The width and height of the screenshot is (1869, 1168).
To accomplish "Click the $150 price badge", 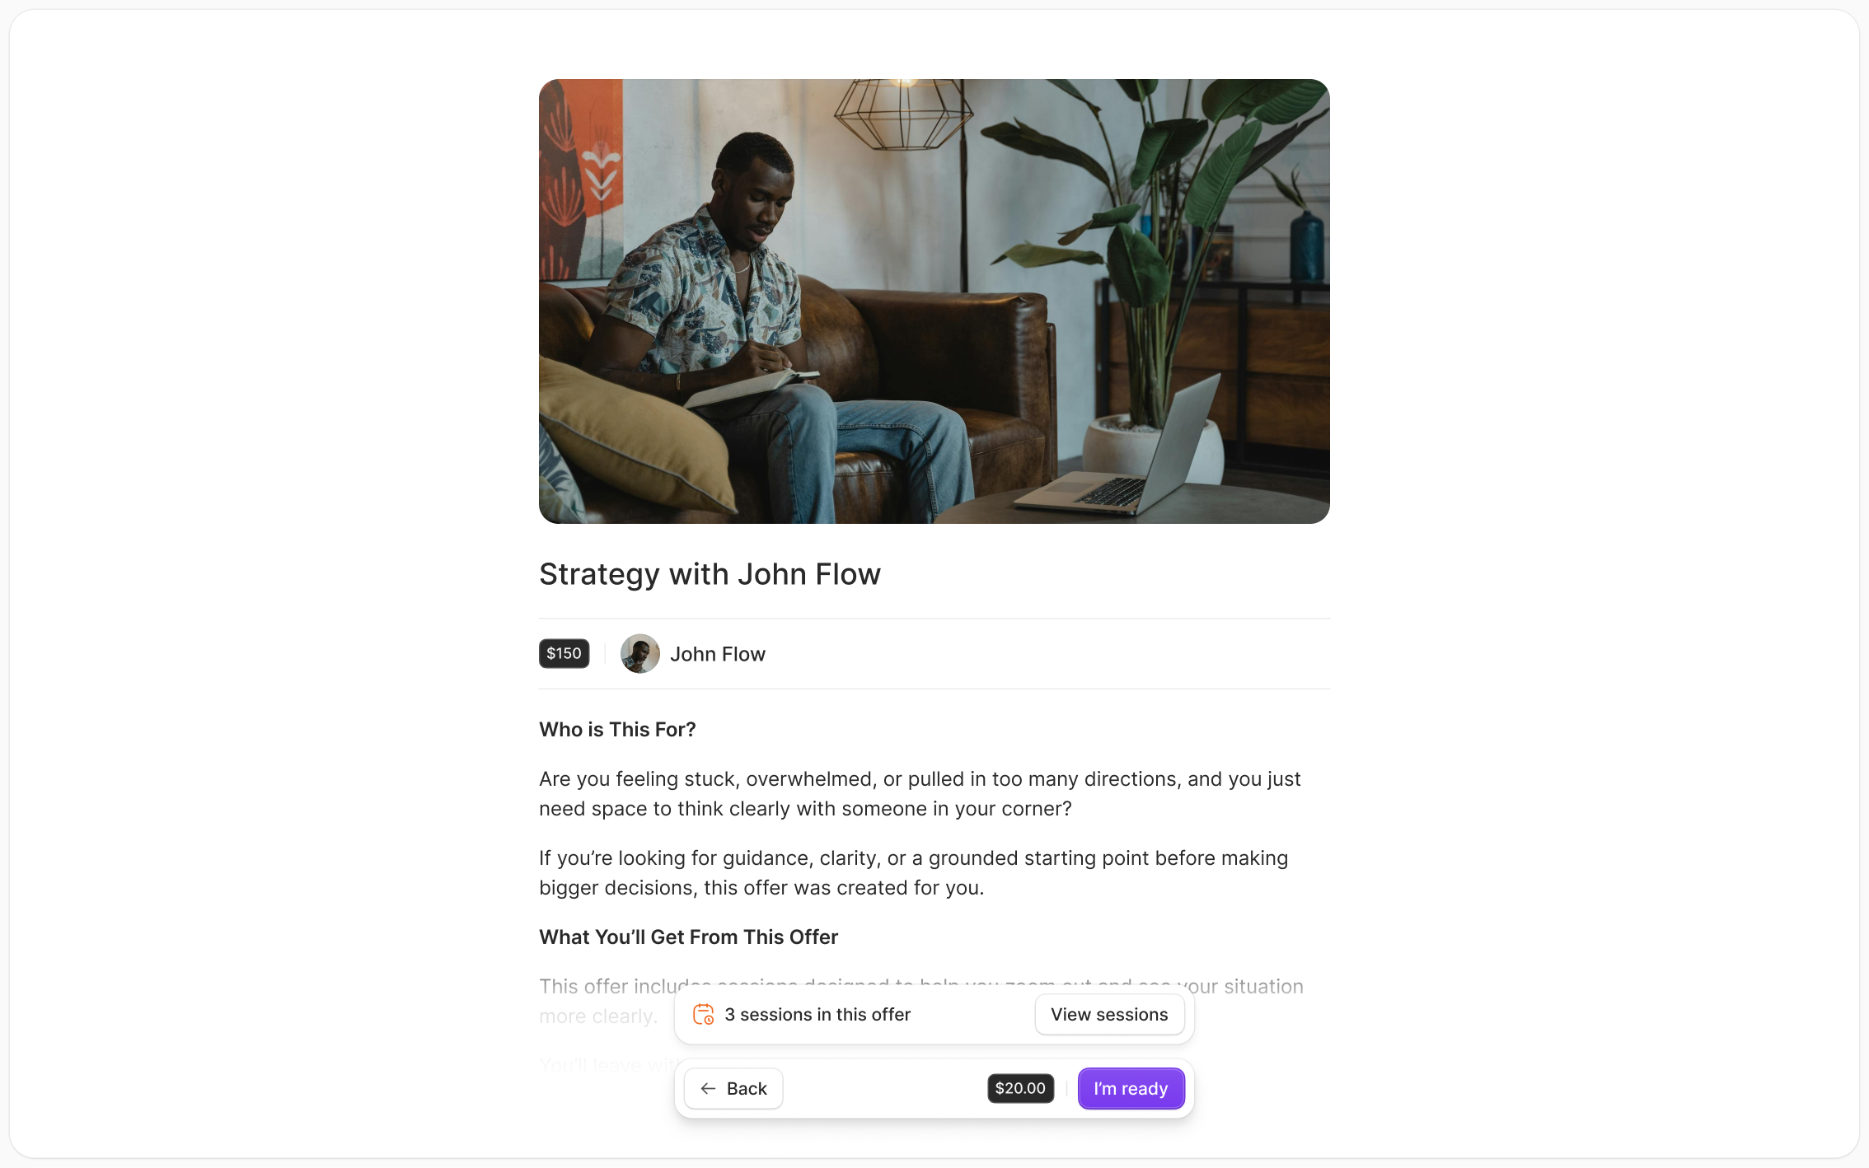I will click(x=564, y=653).
